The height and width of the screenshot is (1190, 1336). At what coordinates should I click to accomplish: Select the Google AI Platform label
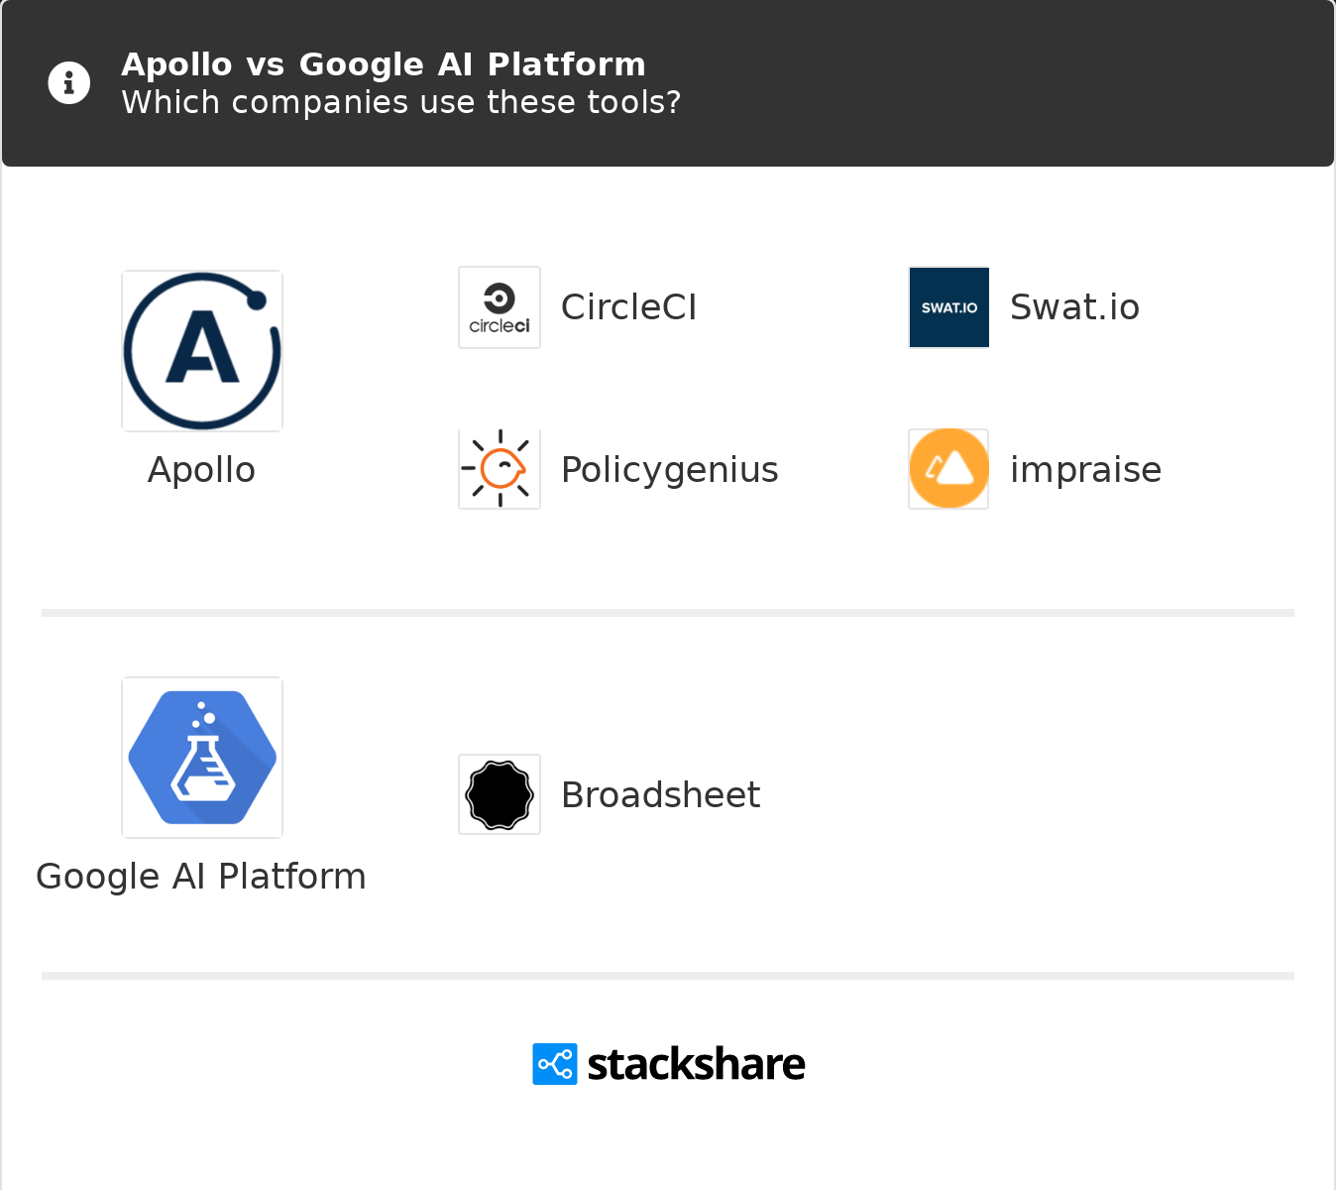[201, 878]
